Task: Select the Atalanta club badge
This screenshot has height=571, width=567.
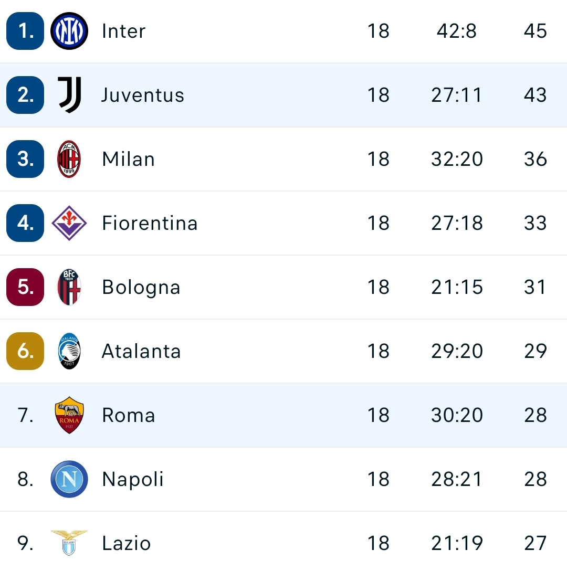Action: 69,351
